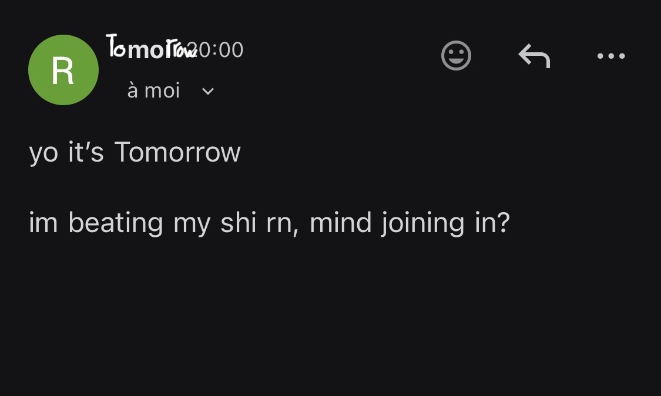
Task: Add an emoji reaction to the email
Action: pyautogui.click(x=456, y=56)
